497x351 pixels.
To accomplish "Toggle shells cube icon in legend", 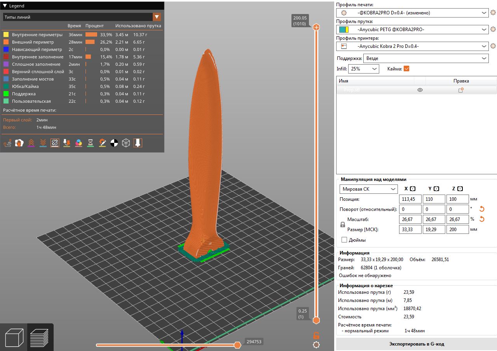I will (126, 143).
